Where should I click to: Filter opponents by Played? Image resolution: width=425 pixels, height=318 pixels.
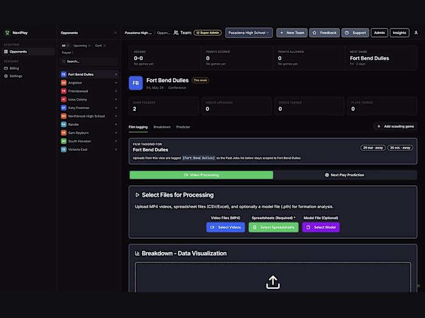[x=67, y=53]
